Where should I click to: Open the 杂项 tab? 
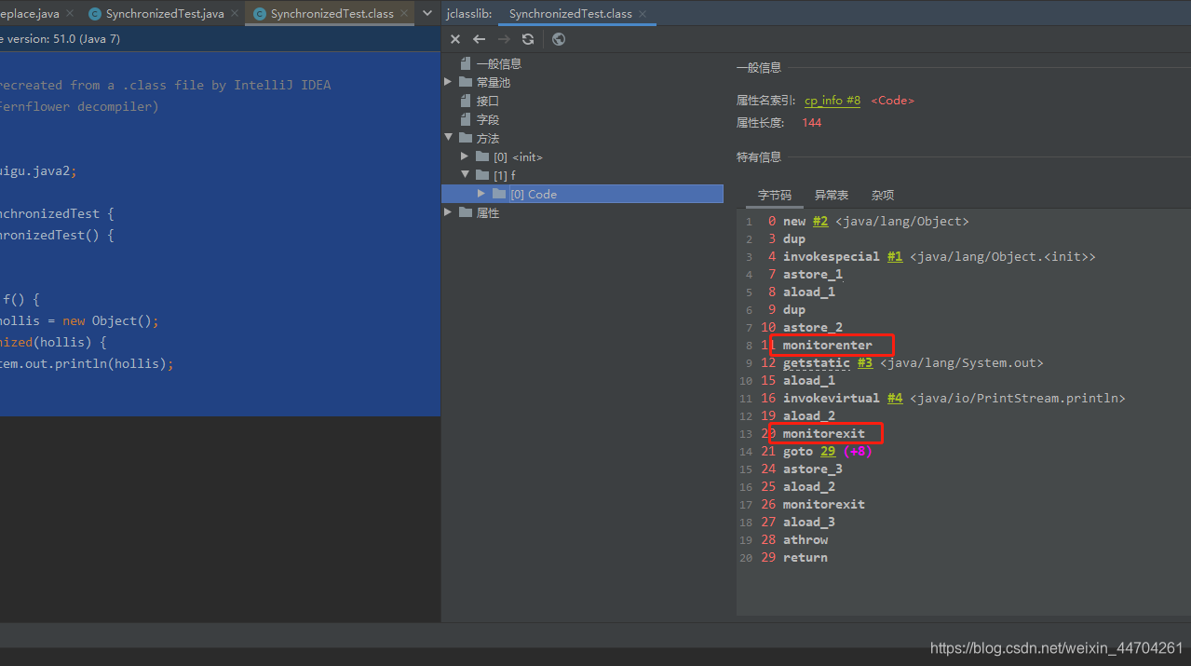[883, 195]
